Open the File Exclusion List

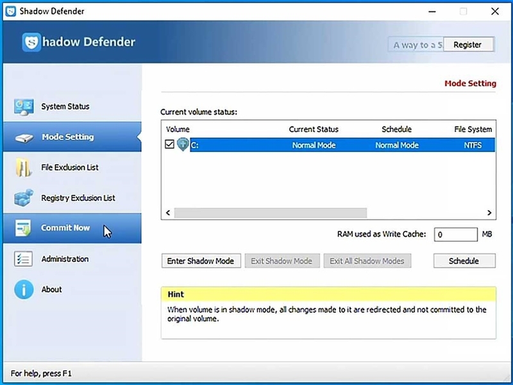(x=72, y=167)
